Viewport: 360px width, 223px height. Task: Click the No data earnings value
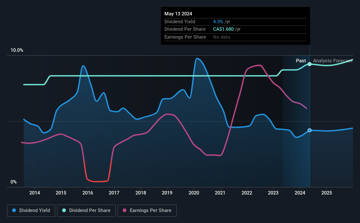click(x=221, y=37)
